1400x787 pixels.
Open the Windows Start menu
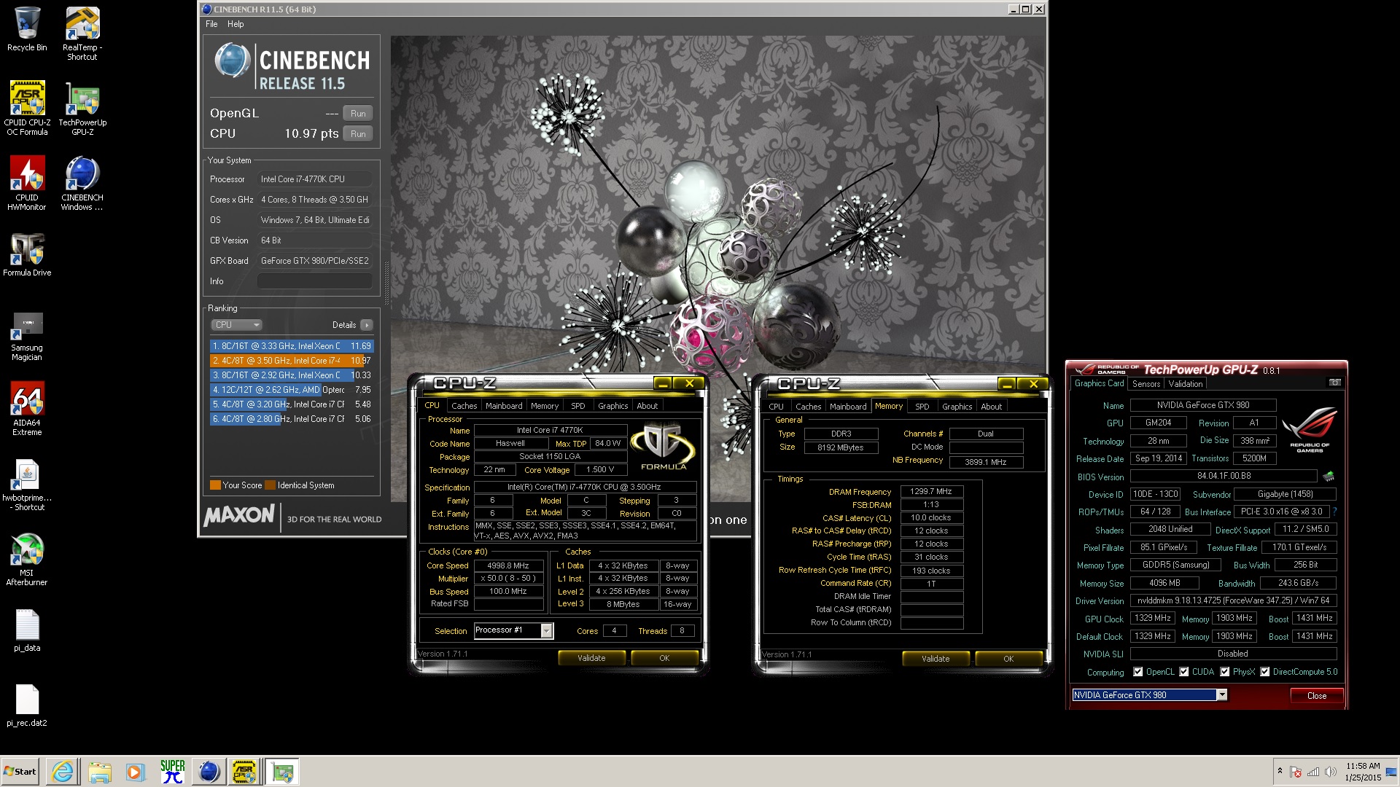pyautogui.click(x=21, y=772)
